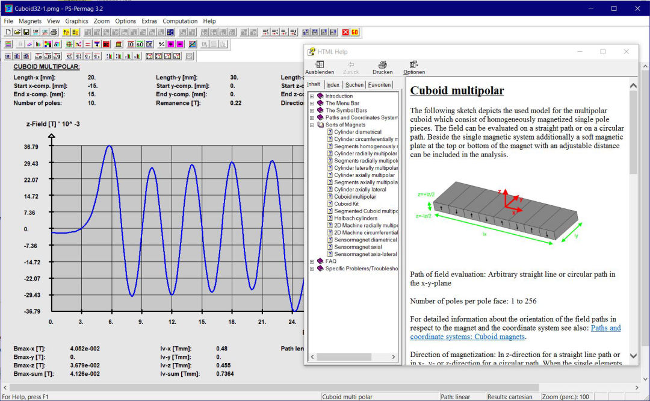
Task: Switch to the Suchen tab
Action: (x=354, y=85)
